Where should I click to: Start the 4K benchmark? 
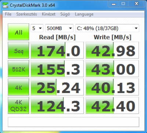(x=18, y=87)
